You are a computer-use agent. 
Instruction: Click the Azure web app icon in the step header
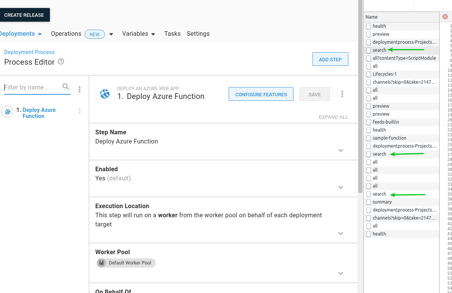click(105, 94)
